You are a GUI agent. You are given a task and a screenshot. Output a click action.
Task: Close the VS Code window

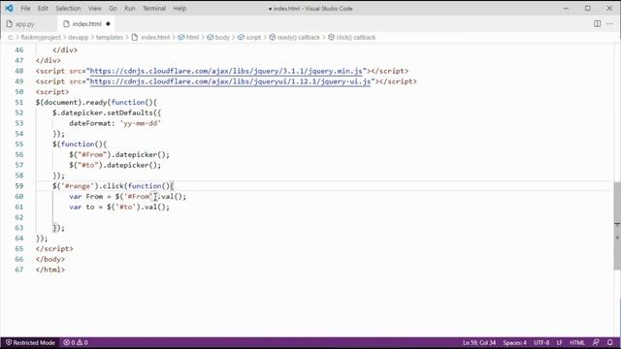[609, 8]
